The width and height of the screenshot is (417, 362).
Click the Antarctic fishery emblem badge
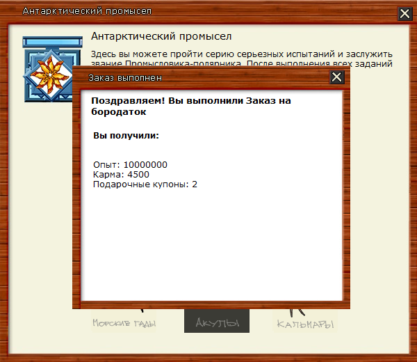[49, 68]
